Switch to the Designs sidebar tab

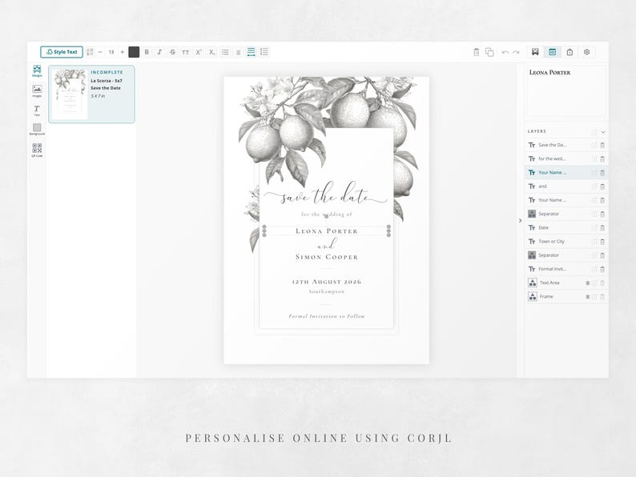tap(37, 71)
